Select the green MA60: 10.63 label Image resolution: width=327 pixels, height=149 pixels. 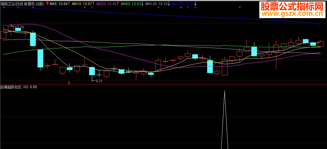[x=131, y=4]
